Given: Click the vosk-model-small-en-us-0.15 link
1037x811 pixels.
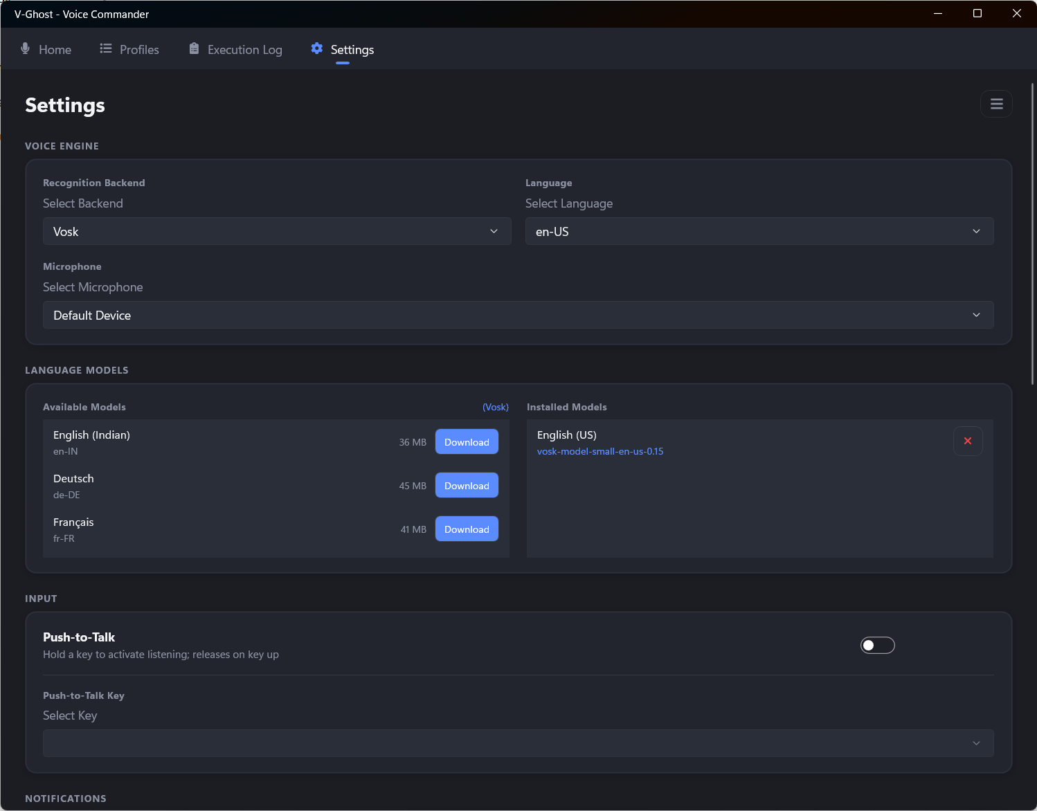Looking at the screenshot, I should click(x=600, y=452).
